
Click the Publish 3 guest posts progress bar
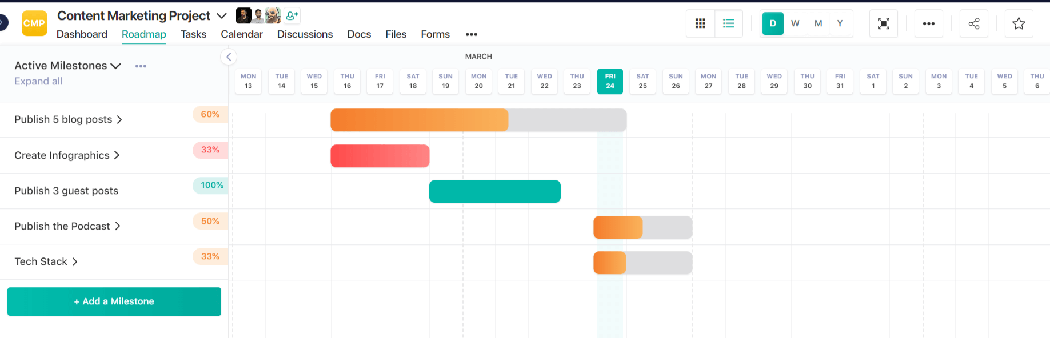click(x=494, y=191)
